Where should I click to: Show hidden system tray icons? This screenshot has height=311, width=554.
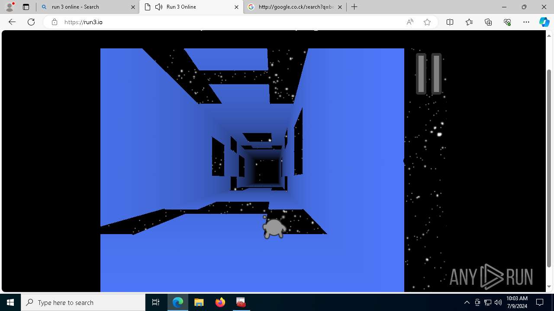pos(467,302)
